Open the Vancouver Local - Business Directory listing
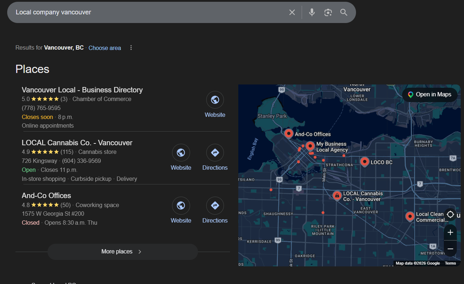Image resolution: width=464 pixels, height=284 pixels. [82, 90]
